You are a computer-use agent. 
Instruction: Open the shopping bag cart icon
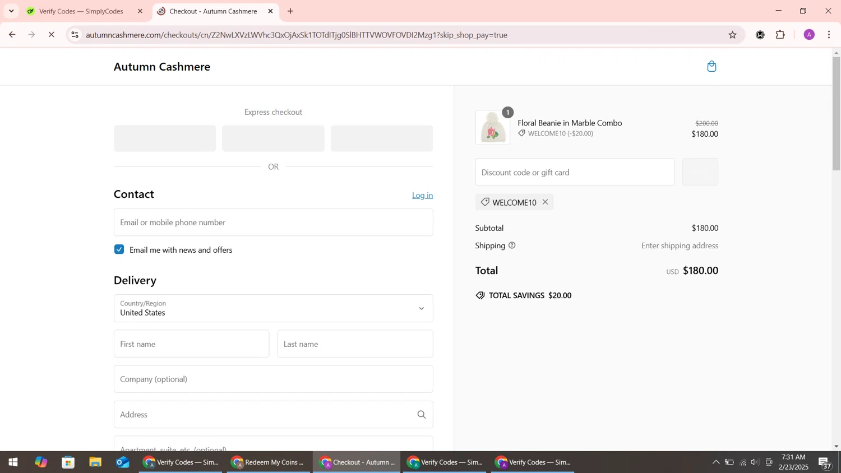pos(711,66)
